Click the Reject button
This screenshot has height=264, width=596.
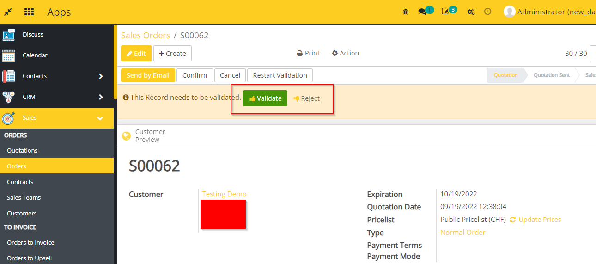point(306,98)
